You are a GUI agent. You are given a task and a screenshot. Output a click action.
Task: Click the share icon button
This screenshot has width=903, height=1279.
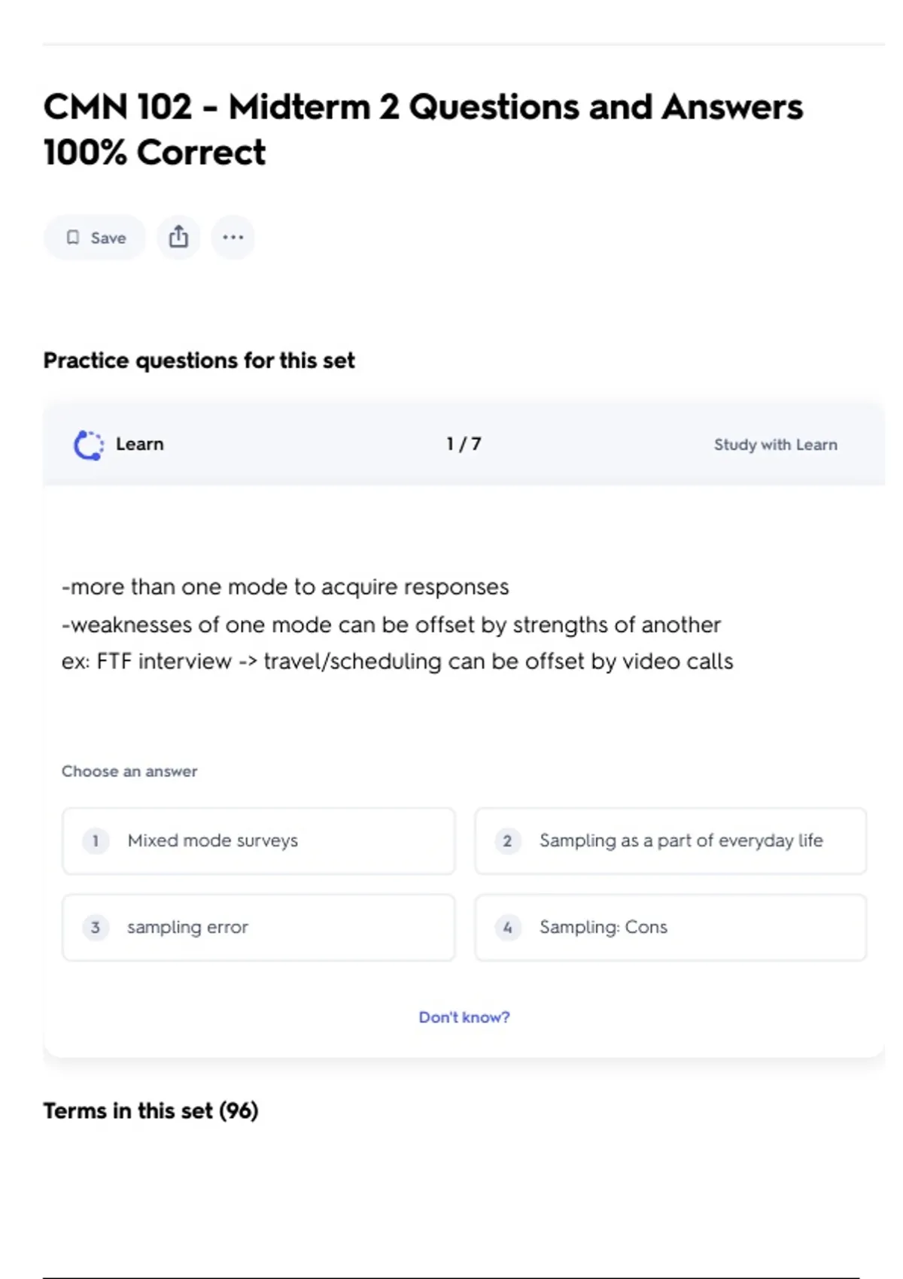click(178, 237)
